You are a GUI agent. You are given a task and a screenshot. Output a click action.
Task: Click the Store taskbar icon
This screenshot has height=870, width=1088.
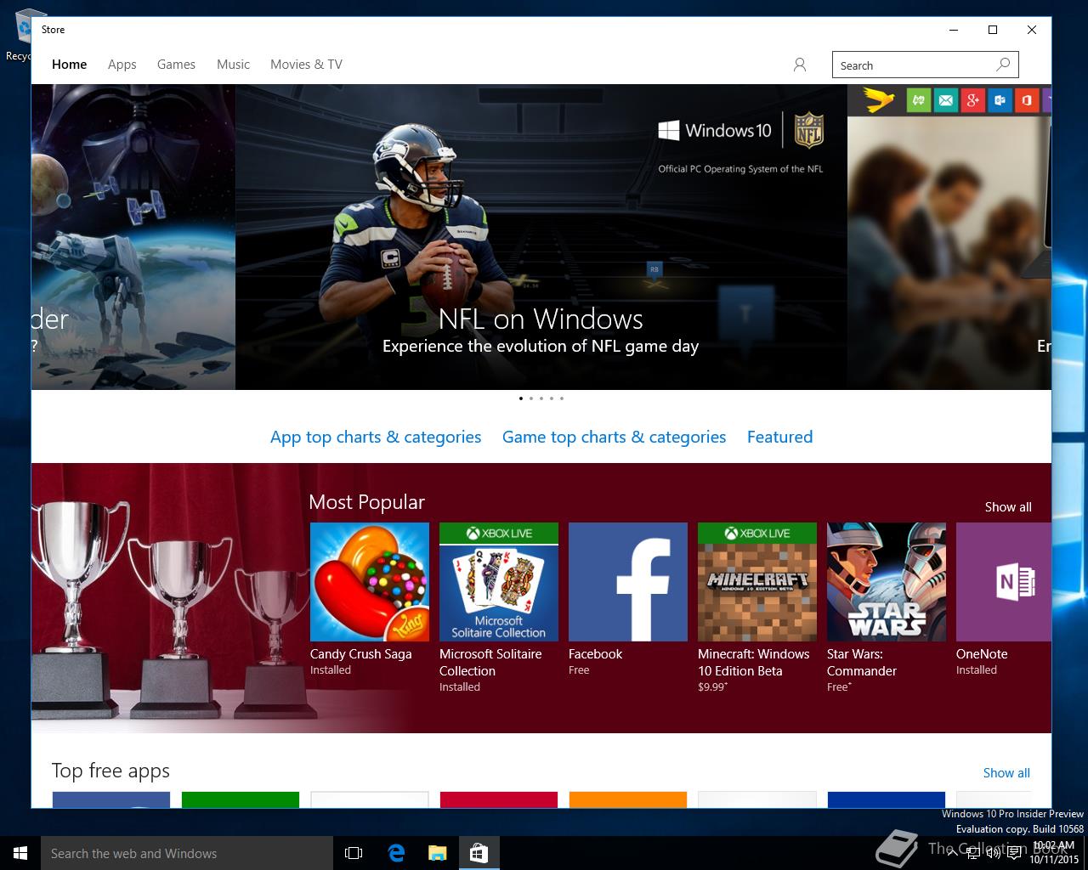pos(479,853)
